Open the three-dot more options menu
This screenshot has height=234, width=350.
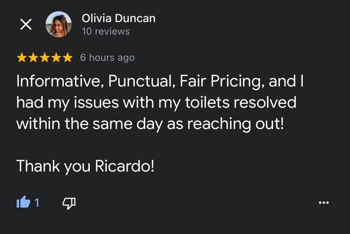[324, 203]
